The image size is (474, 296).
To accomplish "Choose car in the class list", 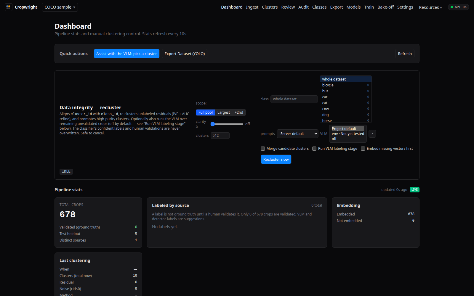I will pos(345,97).
